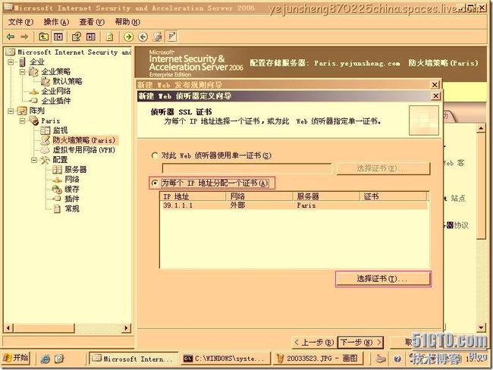Click the refresh page toolbar icon
The image size is (493, 370).
(x=109, y=37)
